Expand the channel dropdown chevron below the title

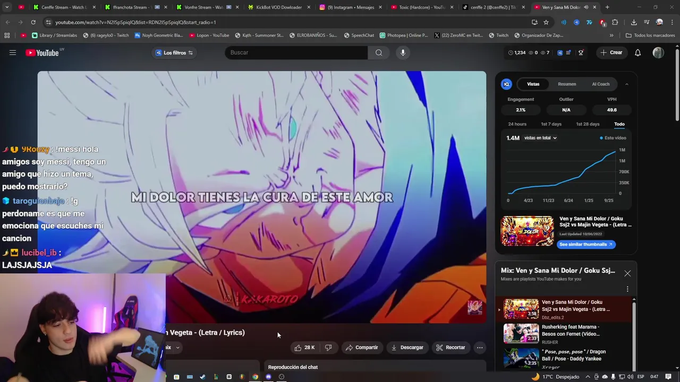click(x=177, y=348)
